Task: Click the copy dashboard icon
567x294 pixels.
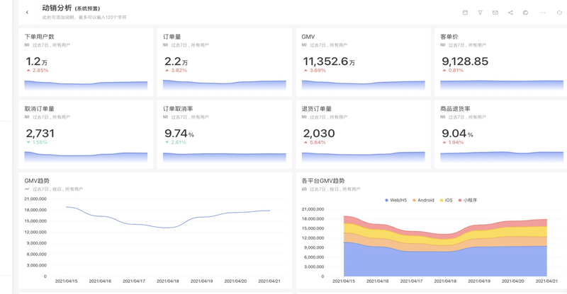Action: [525, 13]
